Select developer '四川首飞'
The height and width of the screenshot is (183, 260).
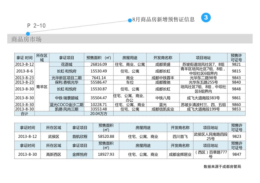tap(180, 137)
